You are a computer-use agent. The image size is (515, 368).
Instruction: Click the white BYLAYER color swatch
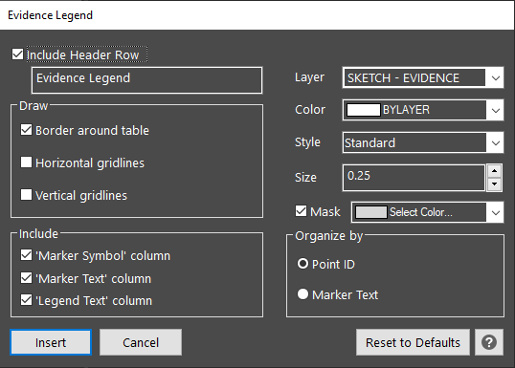point(364,110)
